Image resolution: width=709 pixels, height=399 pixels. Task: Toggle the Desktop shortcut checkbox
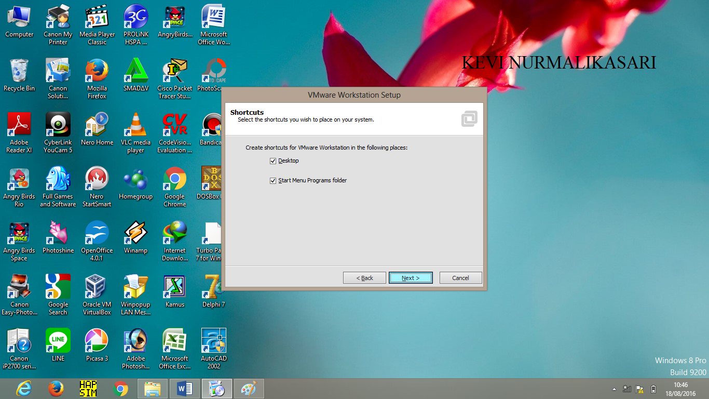coord(273,161)
